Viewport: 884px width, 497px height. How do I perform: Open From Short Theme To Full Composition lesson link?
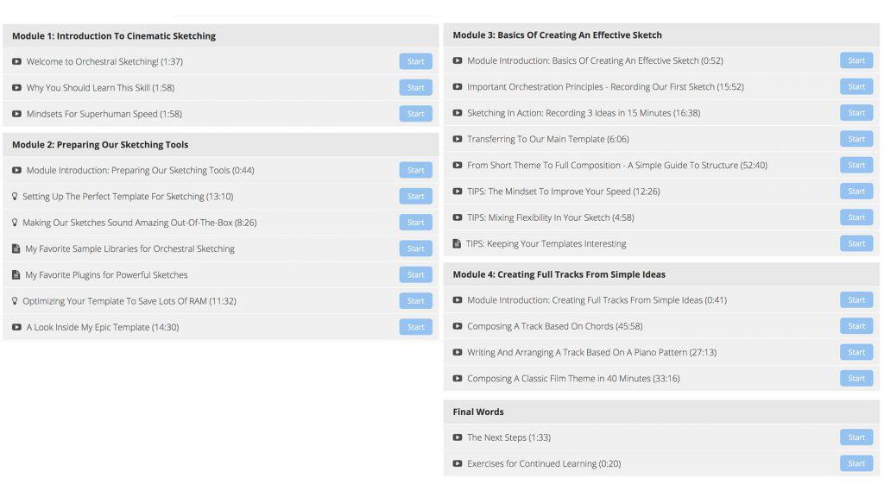[x=616, y=166]
